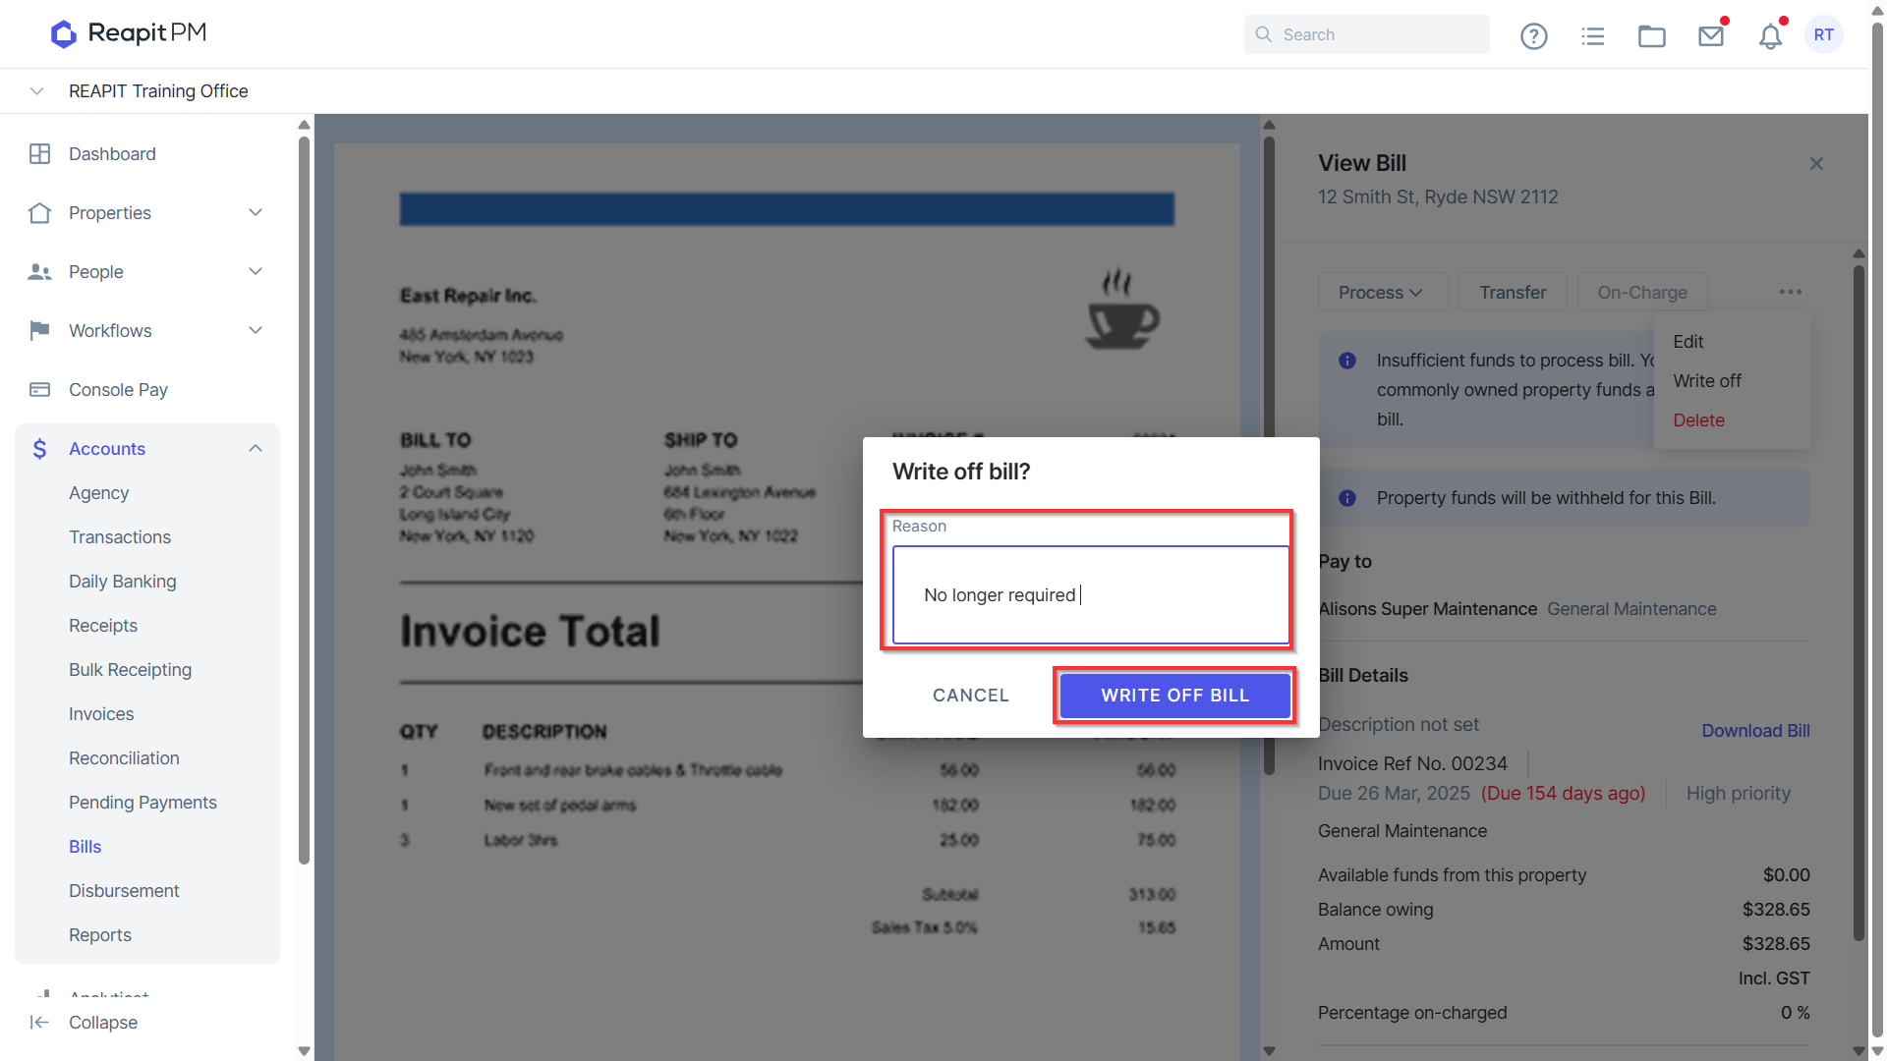The width and height of the screenshot is (1887, 1061).
Task: Select Delete from the options menu
Action: pos(1698,420)
